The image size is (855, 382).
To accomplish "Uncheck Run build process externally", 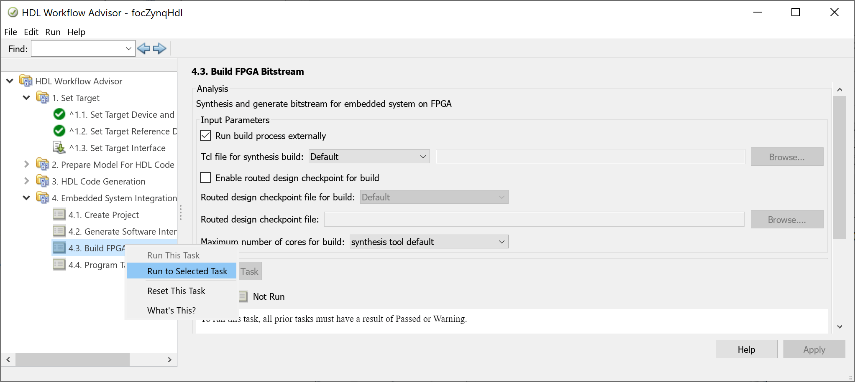I will [x=205, y=136].
